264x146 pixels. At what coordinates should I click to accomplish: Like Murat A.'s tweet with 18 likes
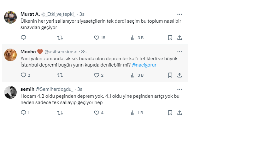click(97, 38)
